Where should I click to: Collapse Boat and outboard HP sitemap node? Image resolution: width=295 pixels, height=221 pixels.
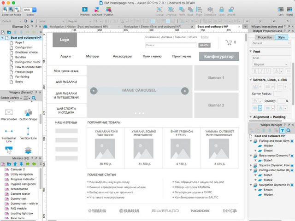point(2,38)
